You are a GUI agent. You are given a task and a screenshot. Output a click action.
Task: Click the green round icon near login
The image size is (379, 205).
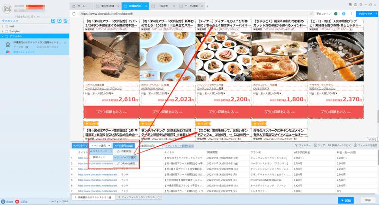click(x=336, y=14)
